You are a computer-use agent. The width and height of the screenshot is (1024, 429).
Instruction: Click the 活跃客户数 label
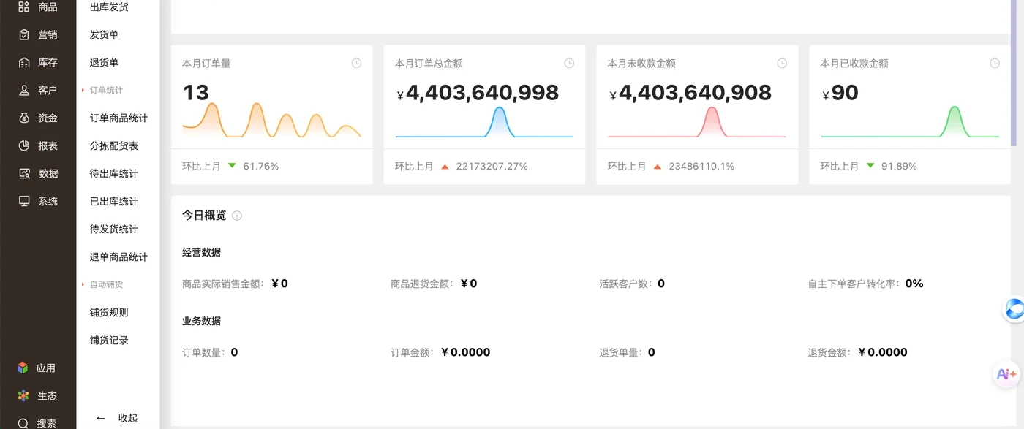click(625, 284)
